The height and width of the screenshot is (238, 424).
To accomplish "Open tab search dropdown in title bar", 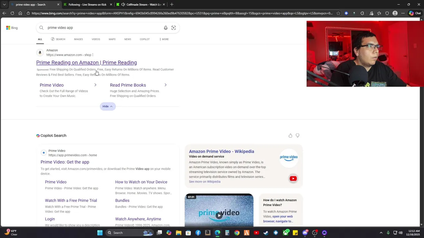I will [4, 4].
